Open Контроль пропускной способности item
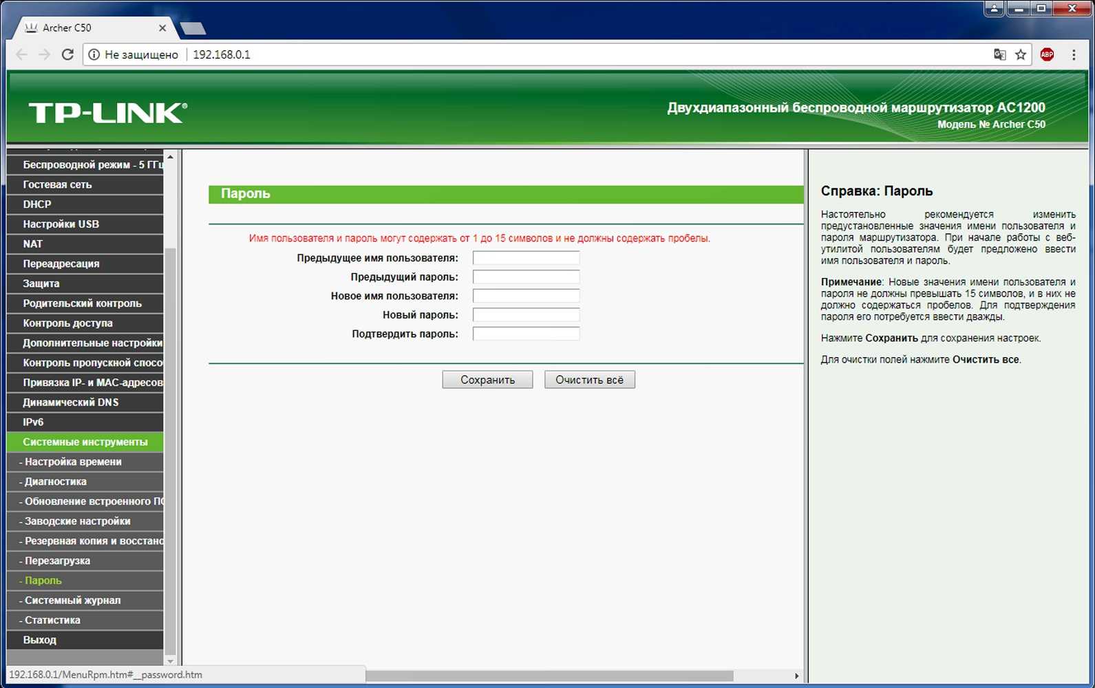The image size is (1095, 688). tap(85, 363)
